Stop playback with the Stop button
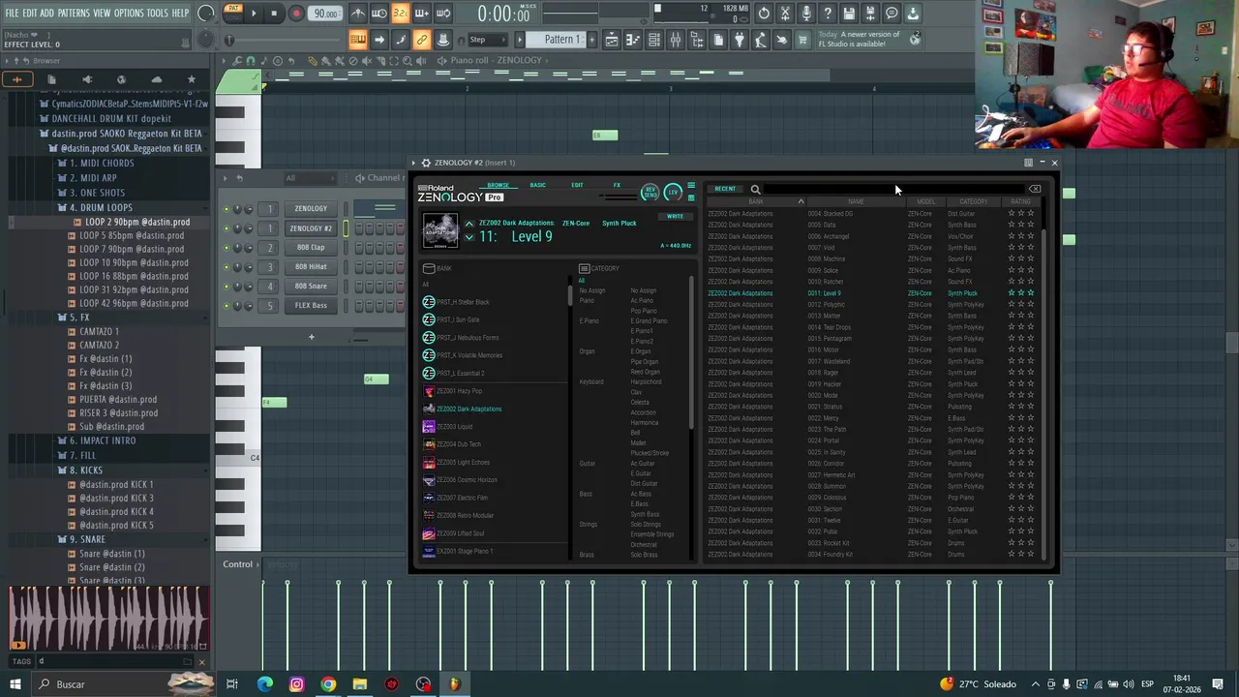Screen dimensions: 1239x697 [274, 14]
